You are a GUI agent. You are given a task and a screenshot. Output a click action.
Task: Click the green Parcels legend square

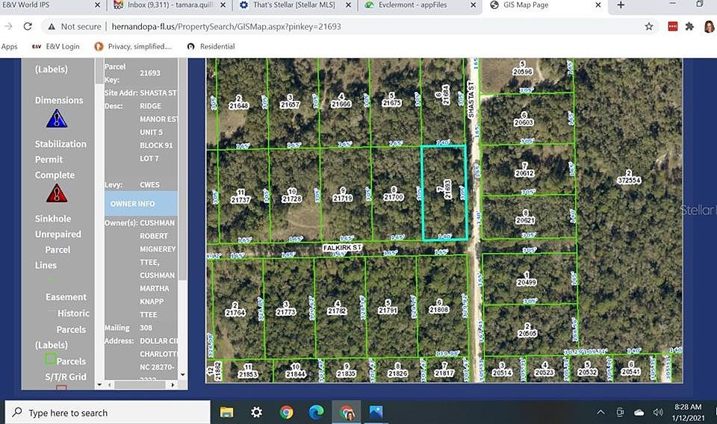50,358
